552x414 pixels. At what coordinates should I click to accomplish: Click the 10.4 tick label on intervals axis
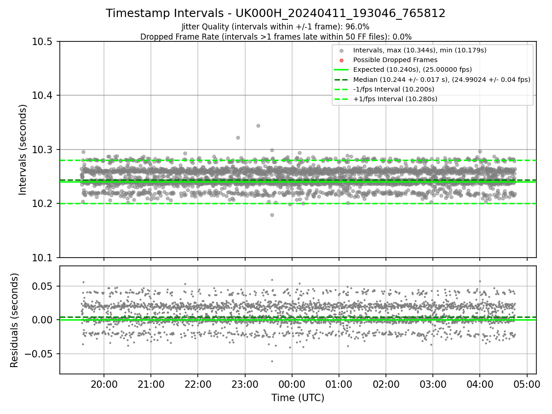point(43,96)
